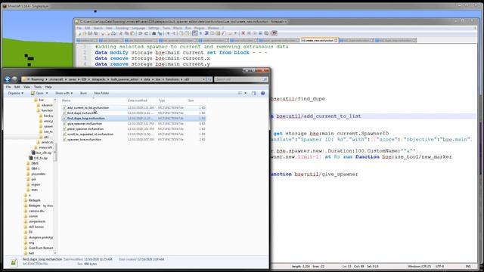The image size is (484, 272).
Task: Click the Explorer Forward navigation arrow
Action: pyautogui.click(x=14, y=79)
